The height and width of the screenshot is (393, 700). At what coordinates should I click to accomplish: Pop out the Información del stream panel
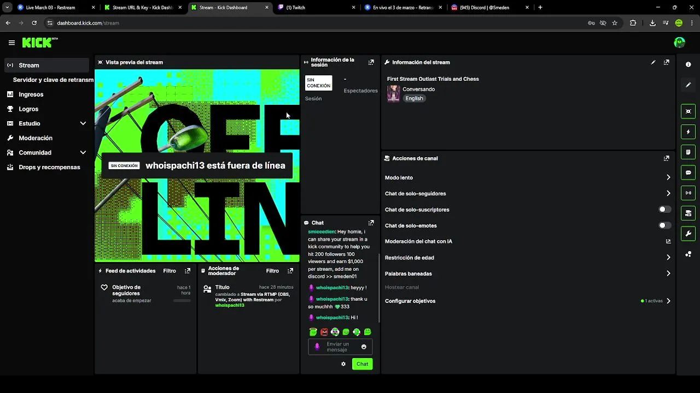pos(666,62)
